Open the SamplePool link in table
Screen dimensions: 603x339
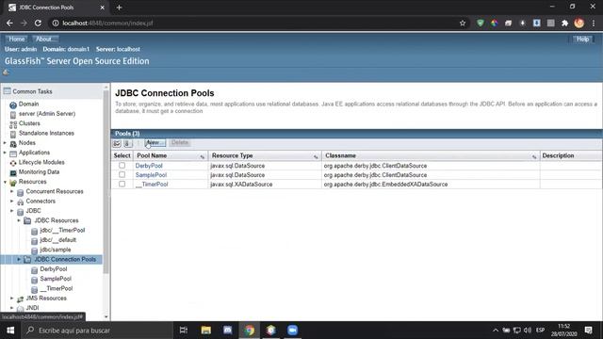151,175
